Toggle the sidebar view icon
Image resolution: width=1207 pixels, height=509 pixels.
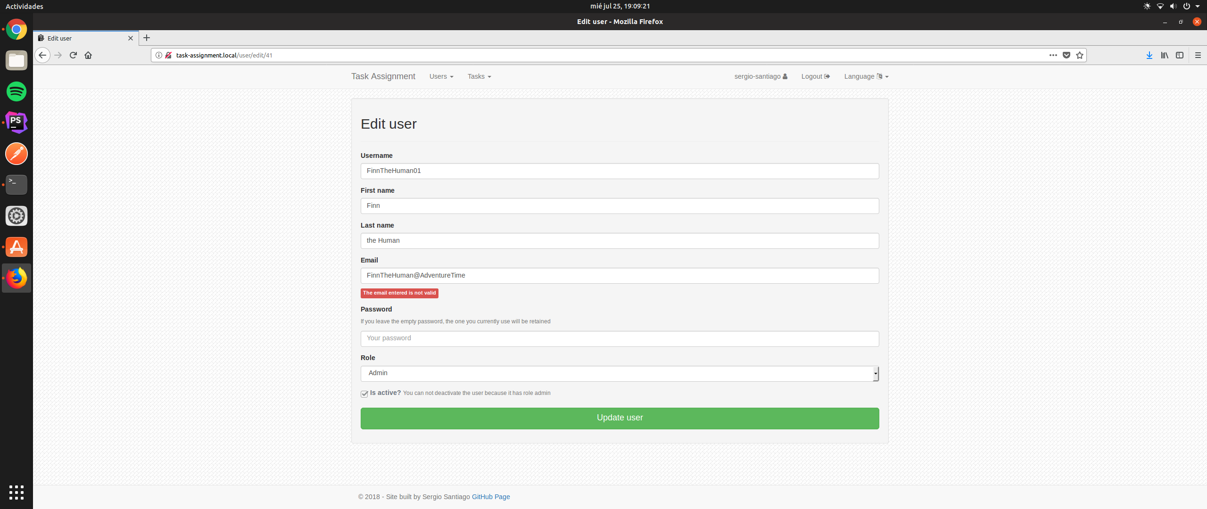[1180, 55]
